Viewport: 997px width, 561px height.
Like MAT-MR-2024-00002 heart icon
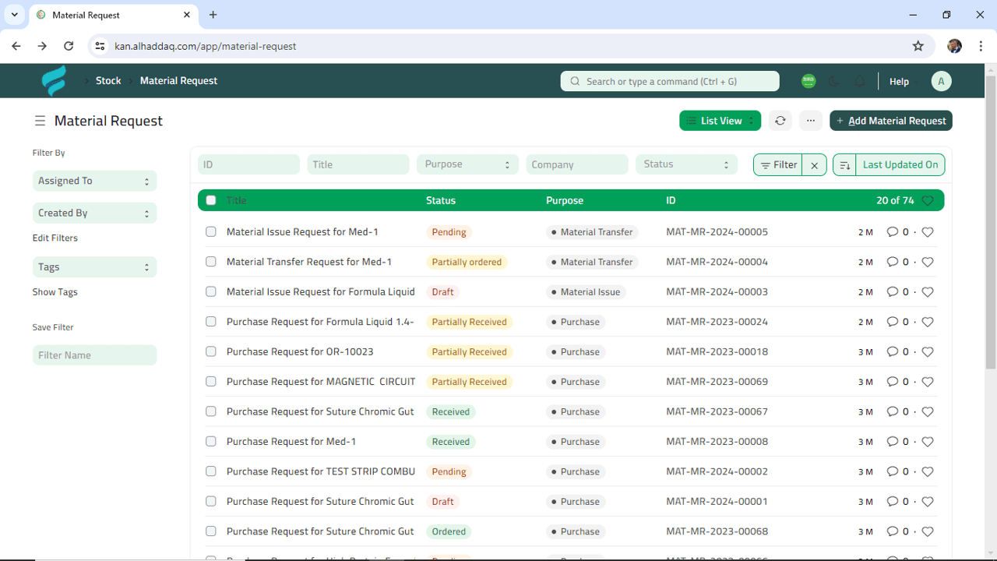pos(928,471)
